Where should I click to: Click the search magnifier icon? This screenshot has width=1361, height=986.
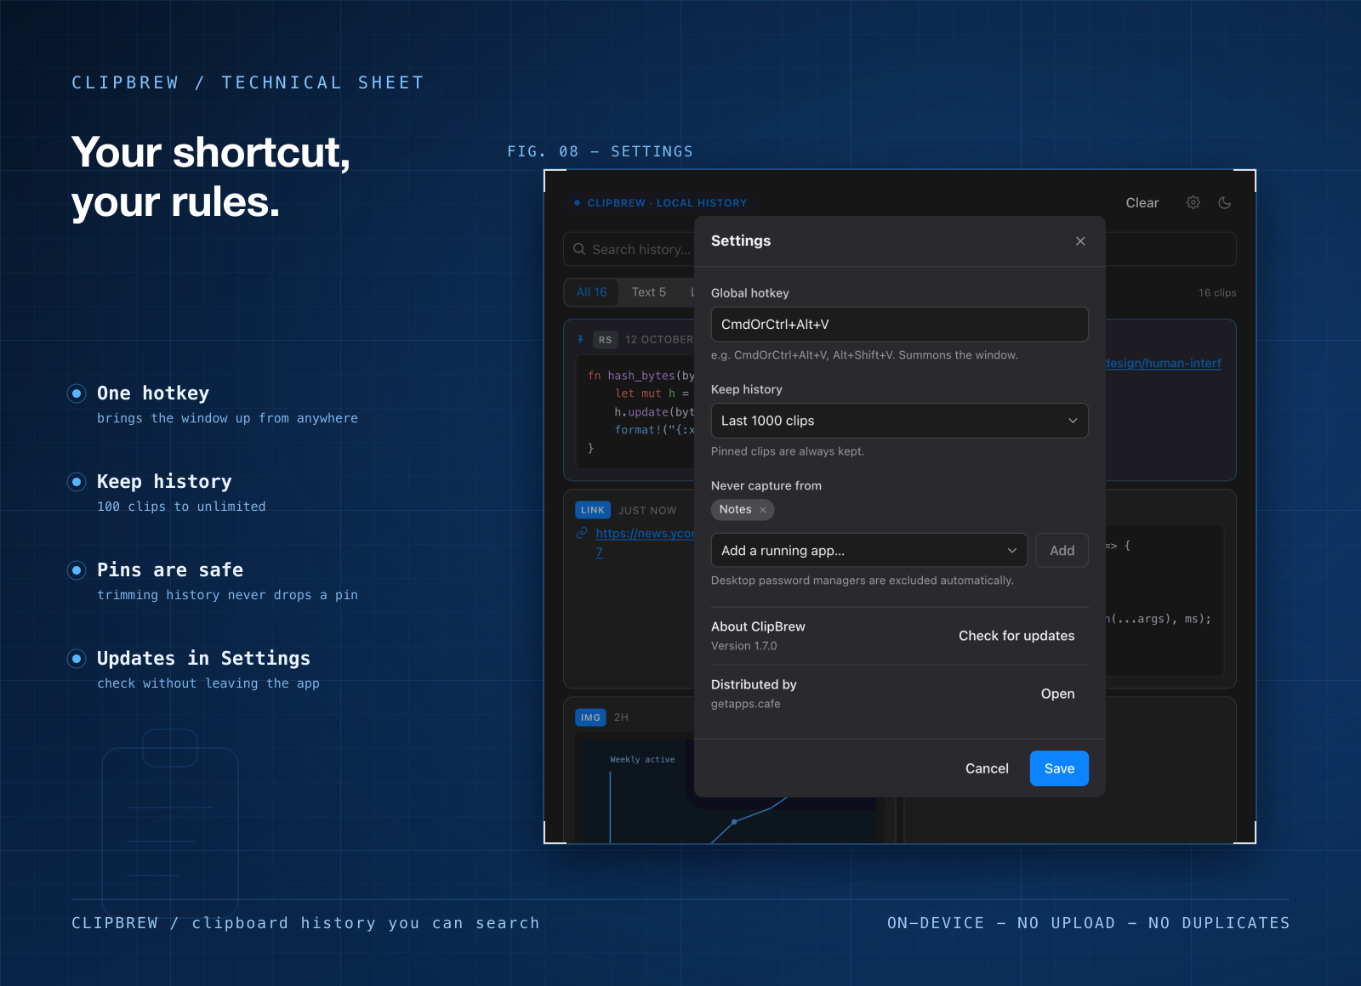[x=579, y=249]
